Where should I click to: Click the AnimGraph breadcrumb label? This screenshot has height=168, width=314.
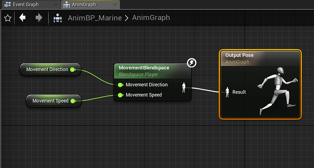click(151, 18)
